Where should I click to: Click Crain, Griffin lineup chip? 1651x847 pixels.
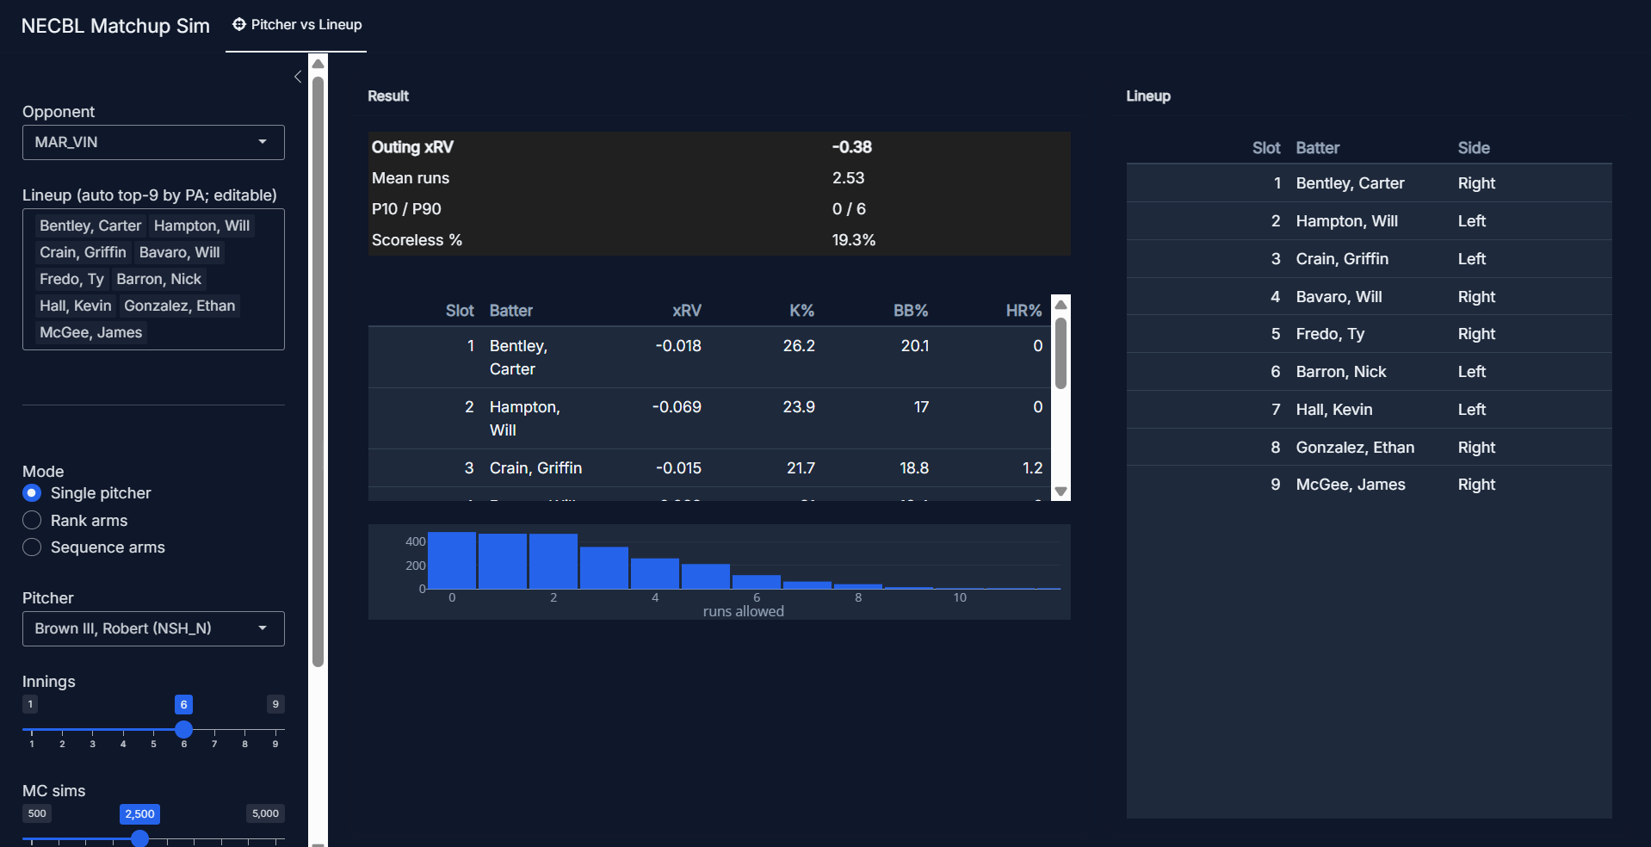[83, 252]
